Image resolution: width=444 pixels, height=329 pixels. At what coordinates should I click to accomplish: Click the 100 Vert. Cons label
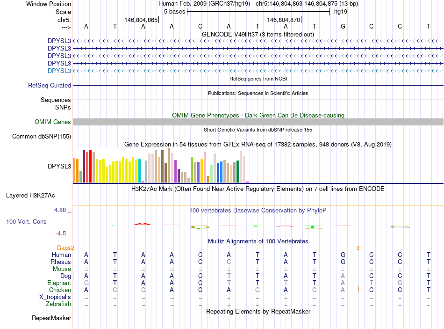tap(26, 221)
